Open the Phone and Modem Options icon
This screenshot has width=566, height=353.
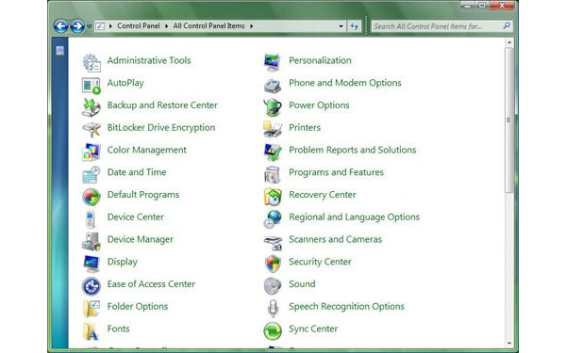(x=273, y=86)
